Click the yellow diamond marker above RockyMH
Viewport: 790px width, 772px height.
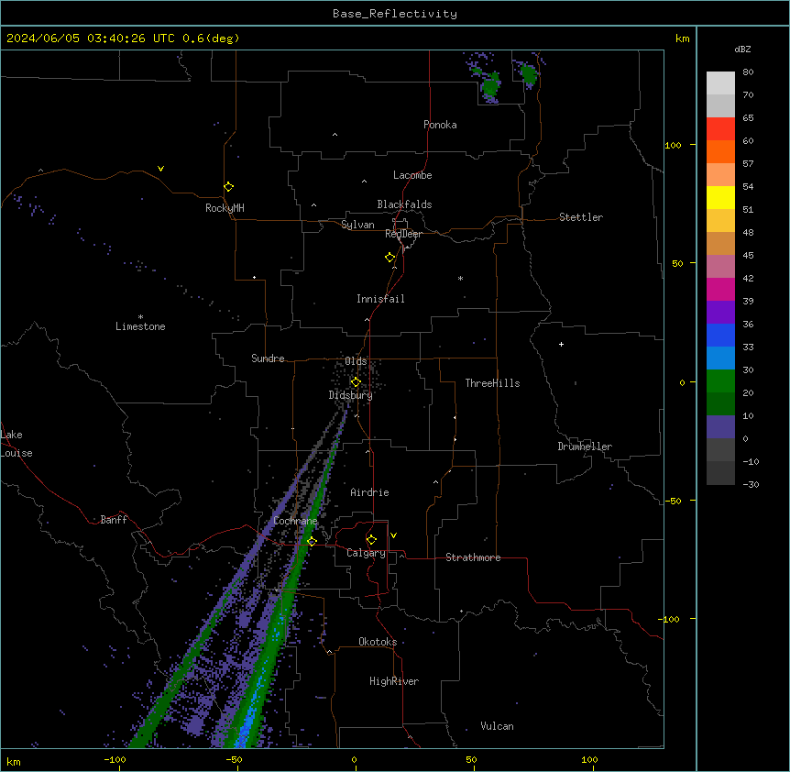coord(228,187)
